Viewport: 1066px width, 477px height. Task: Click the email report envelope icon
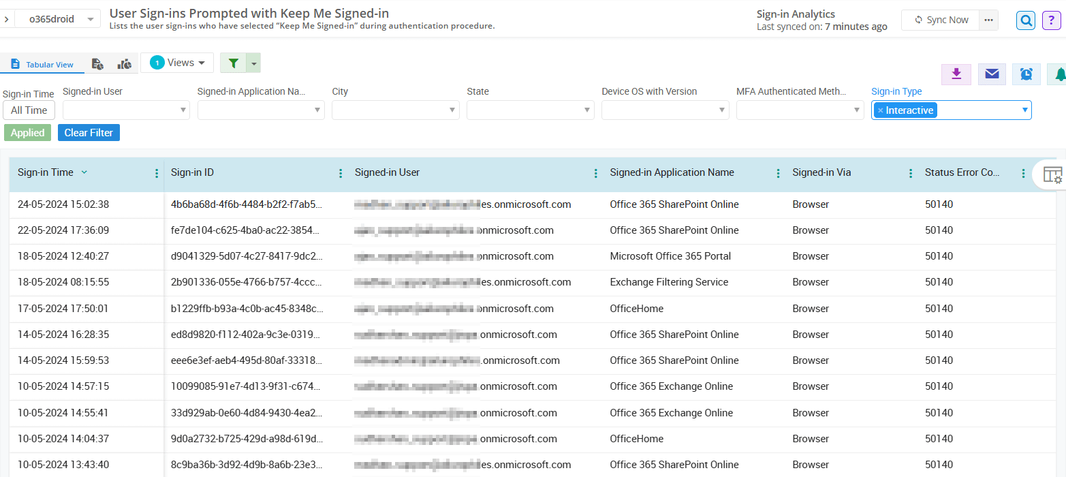[x=992, y=74]
